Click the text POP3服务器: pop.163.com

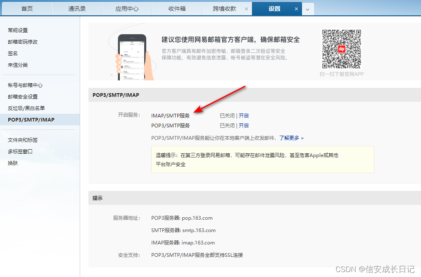click(182, 218)
